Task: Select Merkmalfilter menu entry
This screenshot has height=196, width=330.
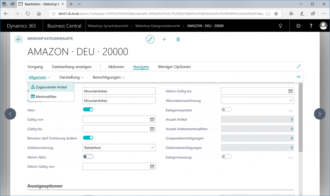Action: tap(51, 97)
